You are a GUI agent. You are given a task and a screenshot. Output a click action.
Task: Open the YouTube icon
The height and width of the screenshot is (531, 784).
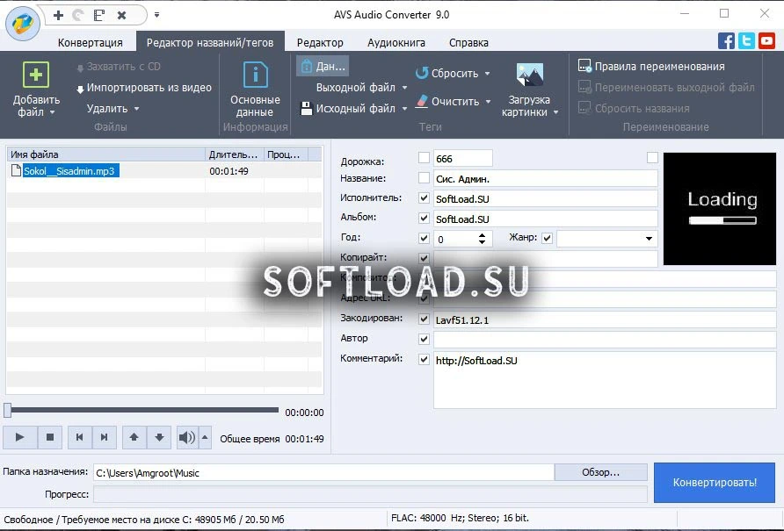[766, 40]
